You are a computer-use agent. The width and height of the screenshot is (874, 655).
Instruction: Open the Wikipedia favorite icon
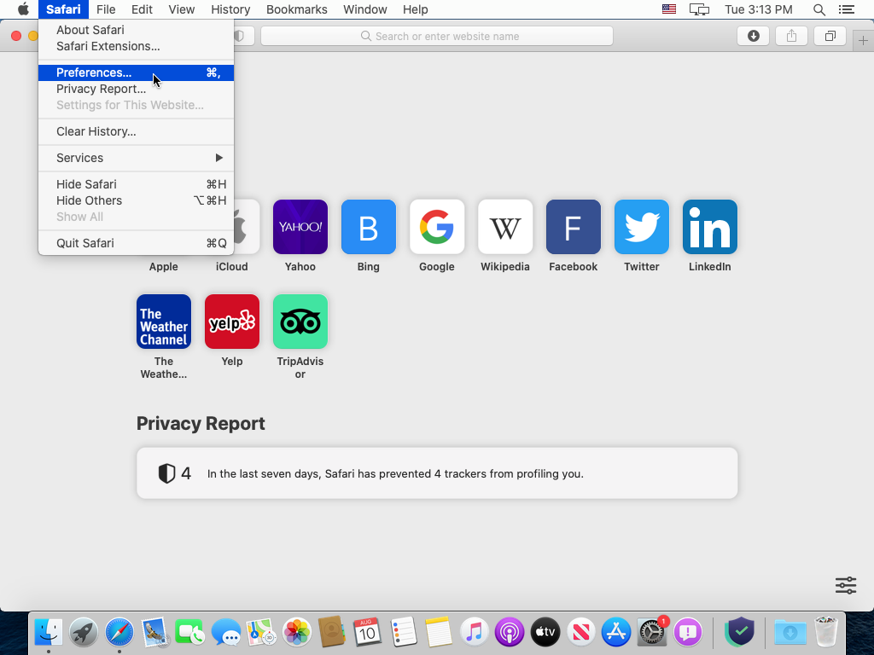coord(505,227)
